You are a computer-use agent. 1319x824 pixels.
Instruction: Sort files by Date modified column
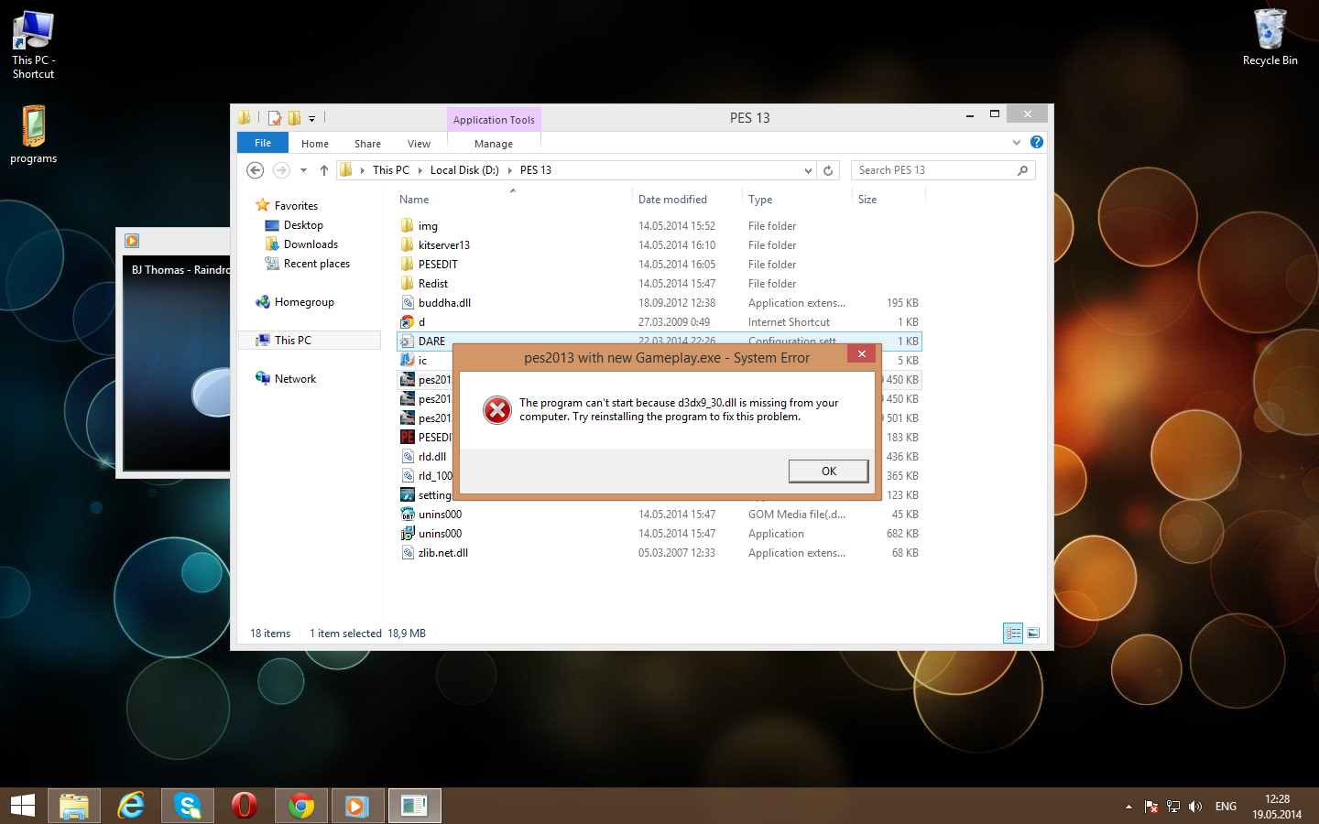[672, 200]
